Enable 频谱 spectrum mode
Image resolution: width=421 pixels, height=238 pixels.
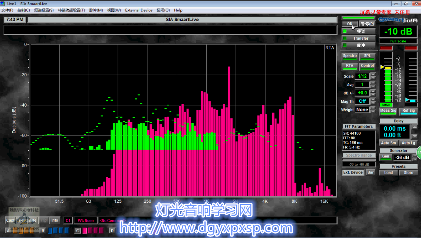coord(358,31)
